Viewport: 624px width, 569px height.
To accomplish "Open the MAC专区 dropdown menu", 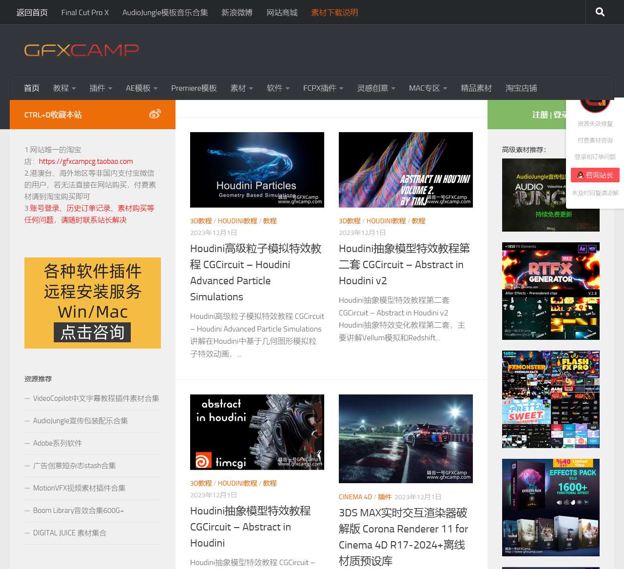I will [428, 88].
